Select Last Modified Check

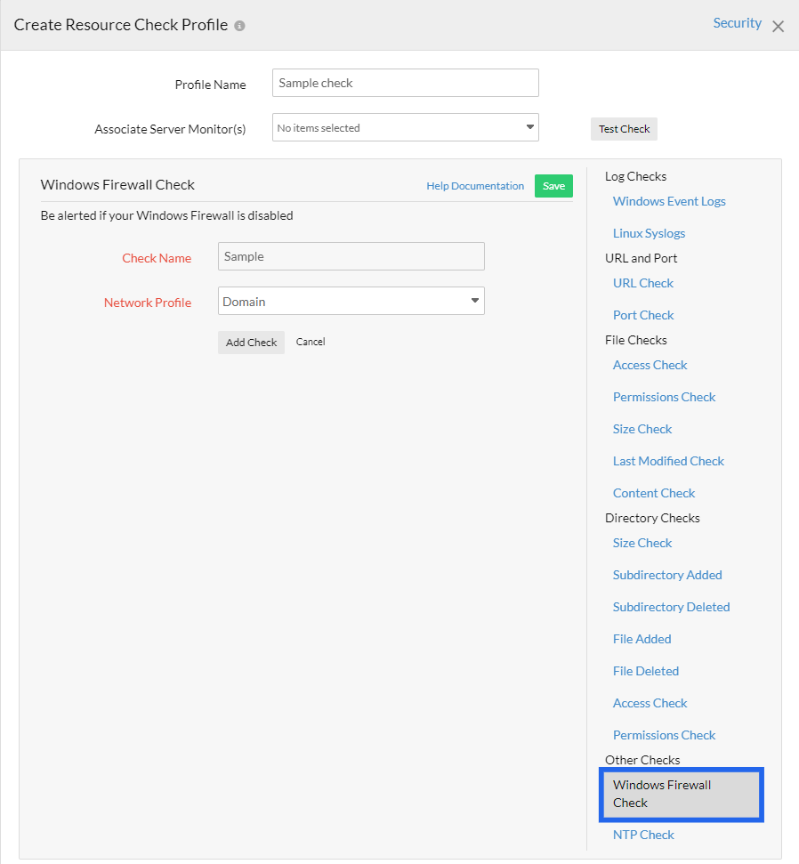668,461
